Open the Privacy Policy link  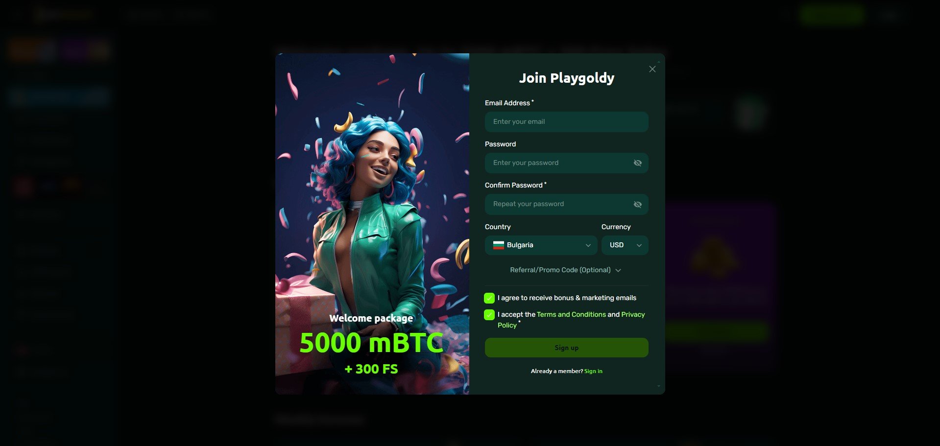pyautogui.click(x=633, y=314)
